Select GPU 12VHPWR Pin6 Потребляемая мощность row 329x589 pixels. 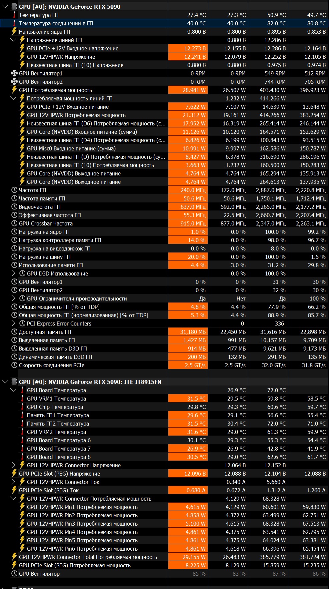pos(164,548)
